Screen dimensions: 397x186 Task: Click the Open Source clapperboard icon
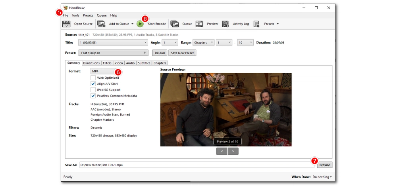point(66,24)
